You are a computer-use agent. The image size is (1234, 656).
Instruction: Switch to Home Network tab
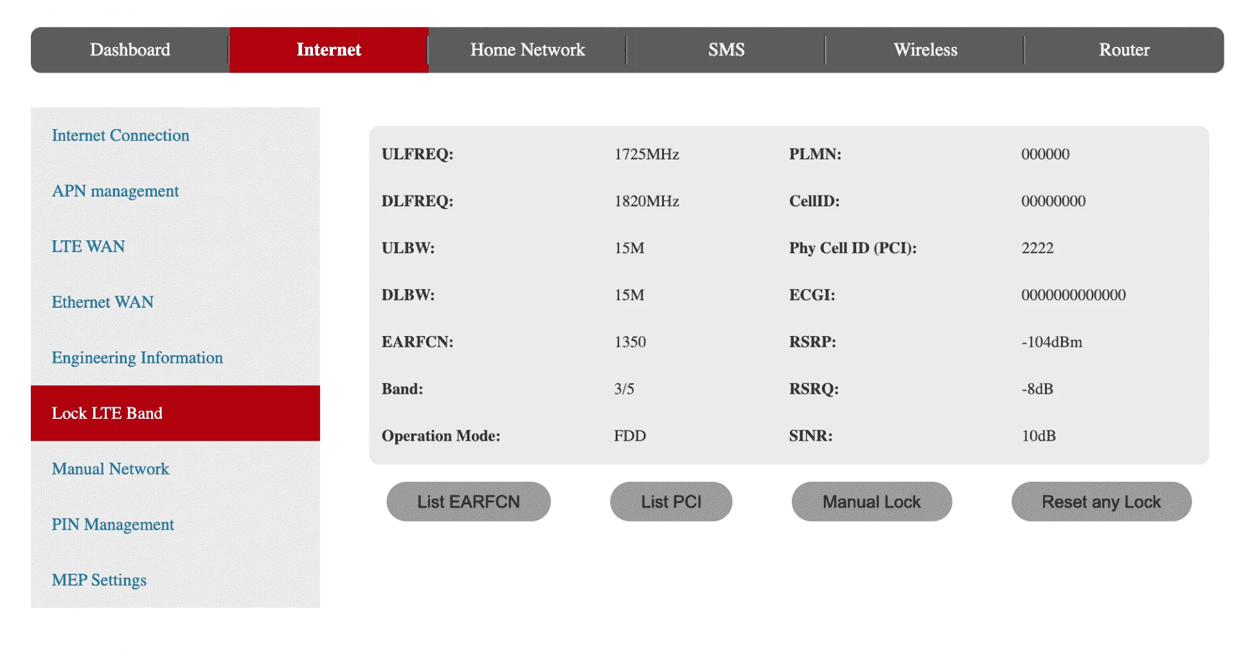528,50
